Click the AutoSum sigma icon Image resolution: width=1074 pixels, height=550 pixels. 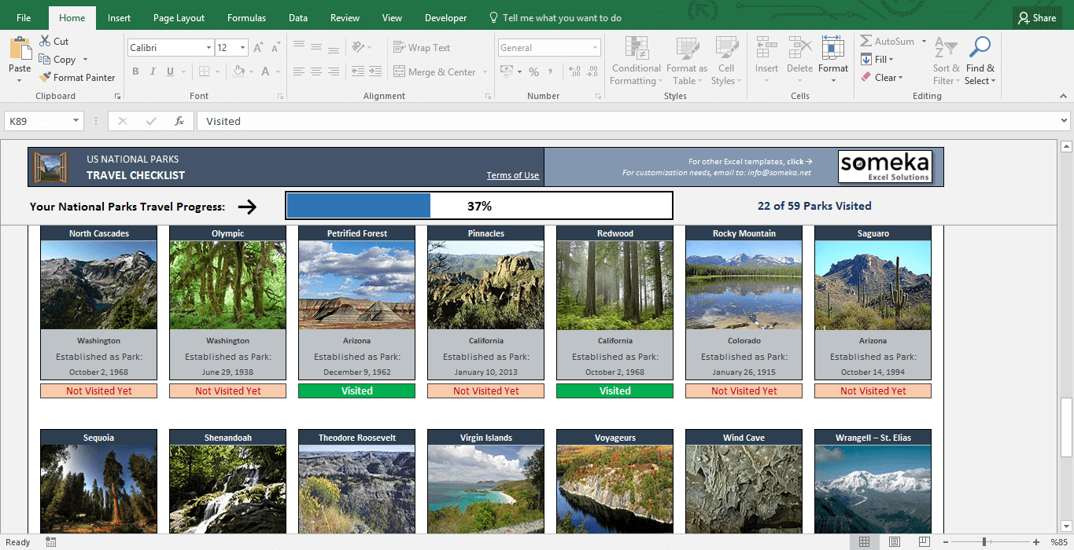[865, 42]
